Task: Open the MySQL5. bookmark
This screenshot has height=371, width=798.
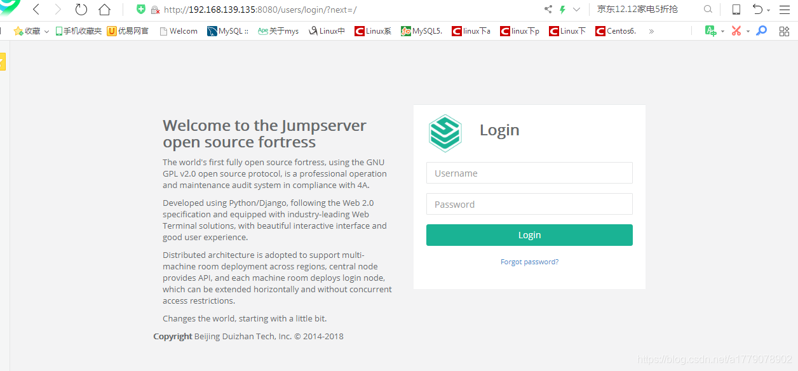Action: (x=421, y=31)
